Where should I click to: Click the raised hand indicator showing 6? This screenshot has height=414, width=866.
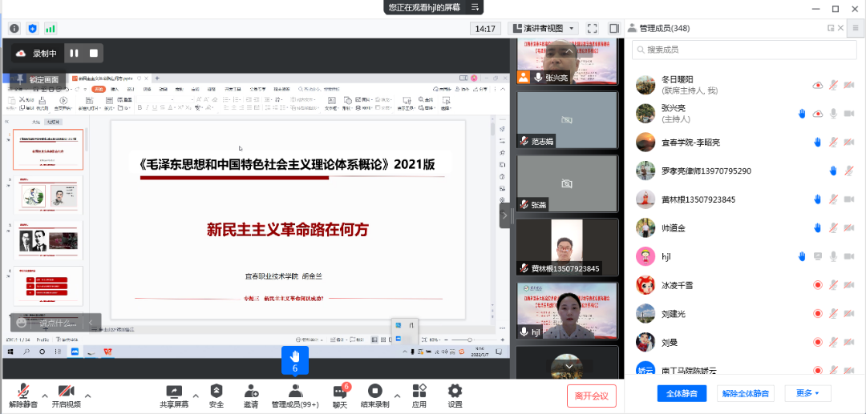click(294, 360)
